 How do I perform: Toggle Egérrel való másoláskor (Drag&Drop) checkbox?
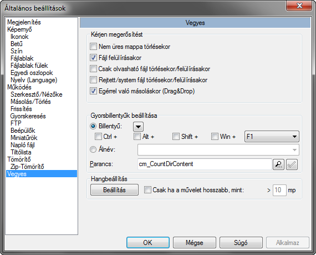(93, 91)
